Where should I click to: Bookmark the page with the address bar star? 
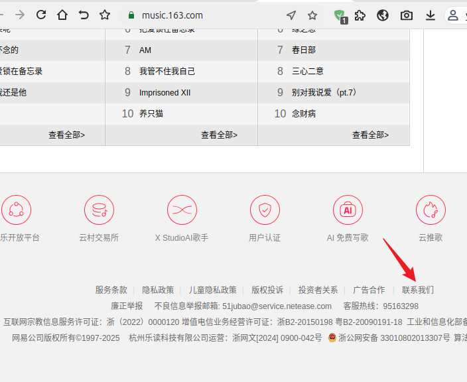(312, 15)
